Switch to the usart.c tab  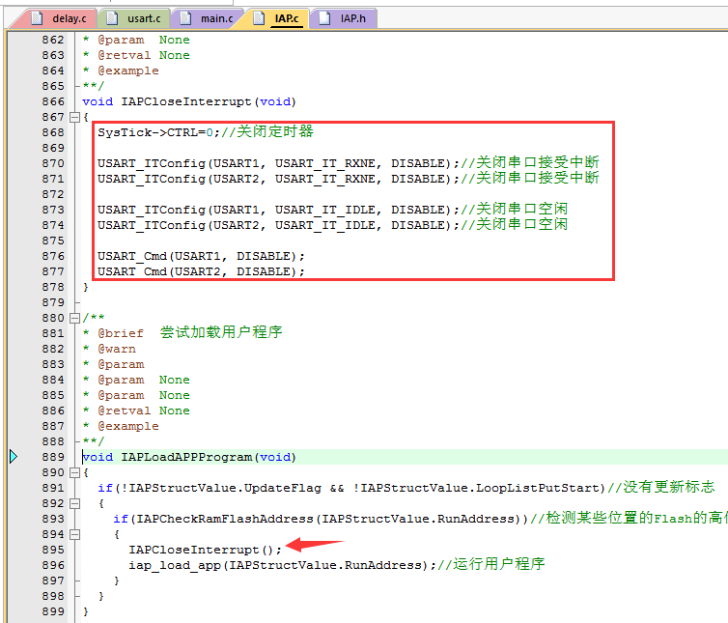coord(133,18)
